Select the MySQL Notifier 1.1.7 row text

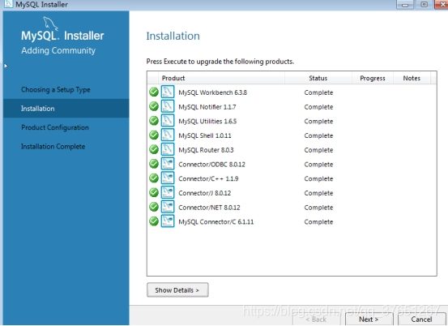(207, 107)
